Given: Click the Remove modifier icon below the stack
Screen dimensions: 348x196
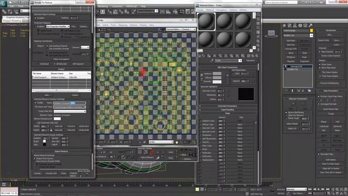Looking at the screenshot, I should (x=302, y=91).
